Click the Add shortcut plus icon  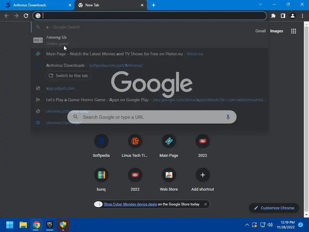click(x=202, y=175)
